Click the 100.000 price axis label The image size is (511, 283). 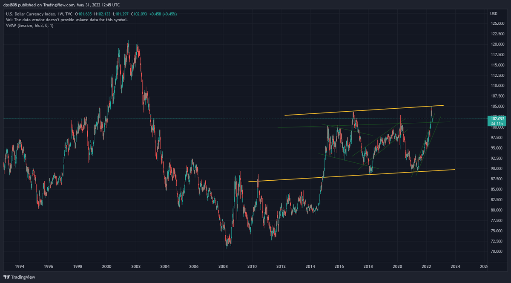point(498,127)
